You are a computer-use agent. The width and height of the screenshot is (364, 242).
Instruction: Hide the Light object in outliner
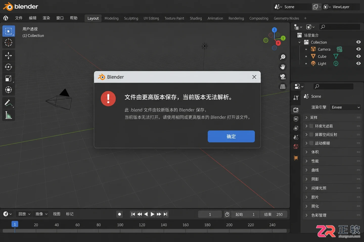[x=358, y=64]
